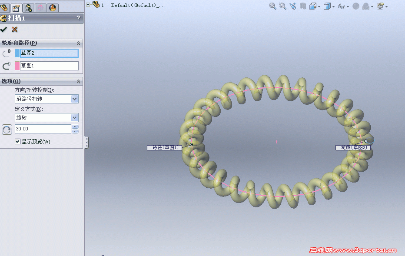The image size is (405, 256).
Task: Click the View Orientation cube icon
Action: (313, 6)
